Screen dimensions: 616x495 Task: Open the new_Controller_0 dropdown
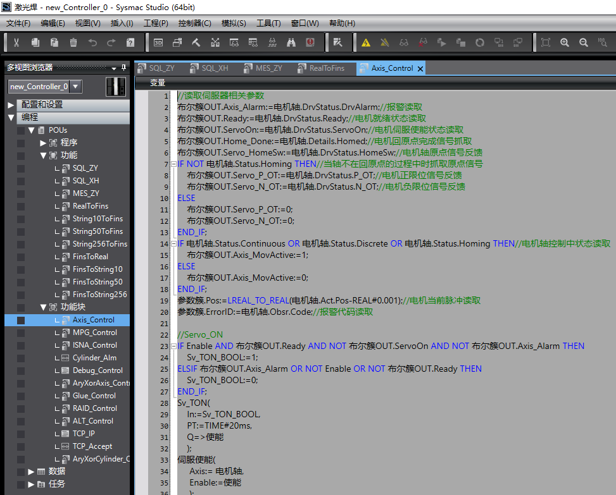click(75, 86)
